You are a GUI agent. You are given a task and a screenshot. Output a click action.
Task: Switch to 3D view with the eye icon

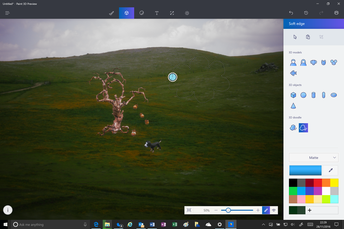pyautogui.click(x=274, y=210)
